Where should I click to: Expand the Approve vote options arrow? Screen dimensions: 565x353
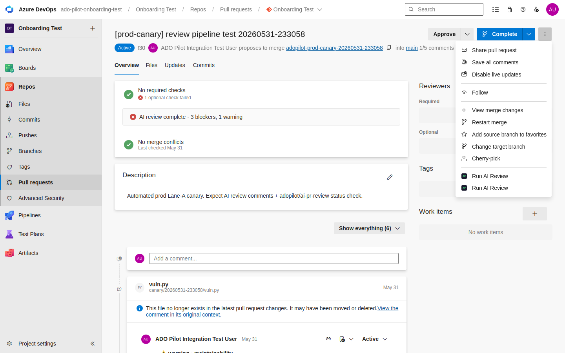click(x=467, y=34)
